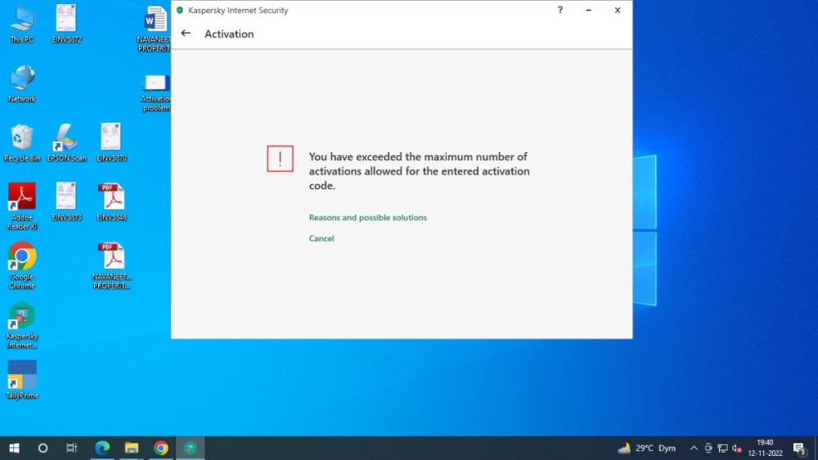Select Kaspersky Internet desktop shortcut
Image resolution: width=818 pixels, height=460 pixels.
coord(22,325)
